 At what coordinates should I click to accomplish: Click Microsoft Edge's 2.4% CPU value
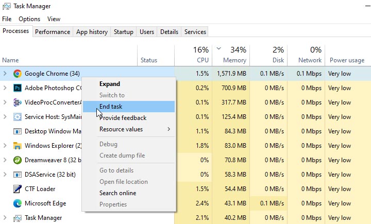203,203
